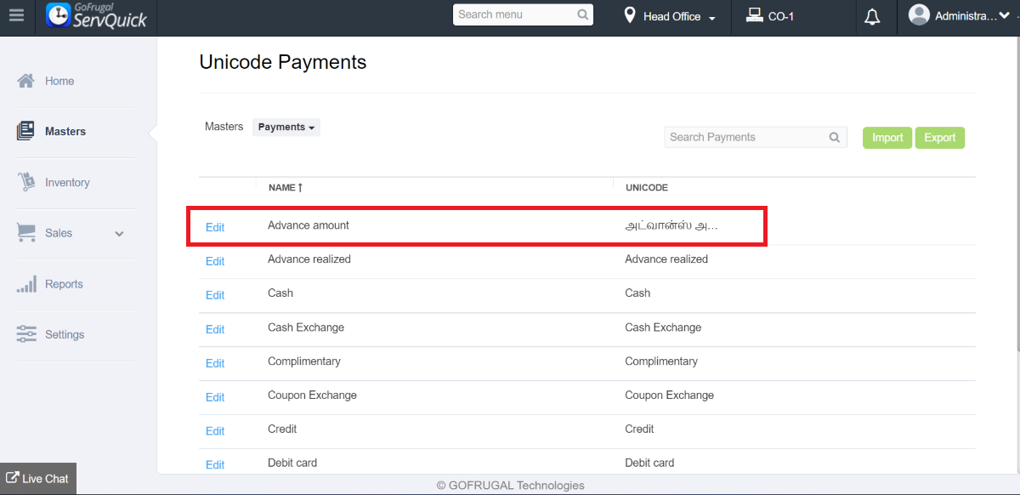
Task: Click the Inventory trolley icon
Action: pos(26,182)
